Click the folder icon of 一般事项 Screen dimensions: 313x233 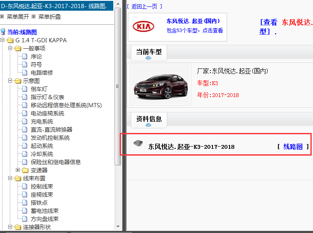coord(18,48)
